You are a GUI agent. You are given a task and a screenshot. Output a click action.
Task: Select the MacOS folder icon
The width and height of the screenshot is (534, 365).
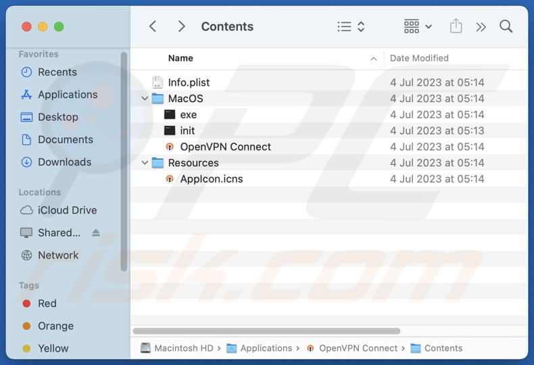[157, 99]
